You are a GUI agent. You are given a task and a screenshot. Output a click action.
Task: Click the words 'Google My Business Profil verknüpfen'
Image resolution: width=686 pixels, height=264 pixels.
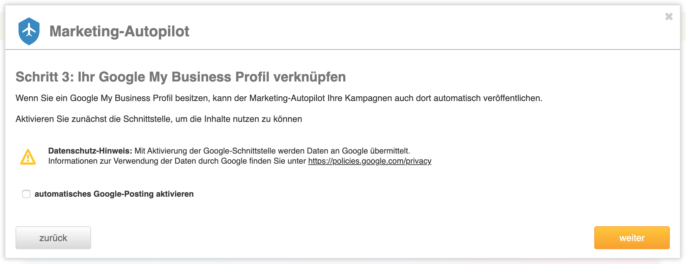[x=222, y=77]
